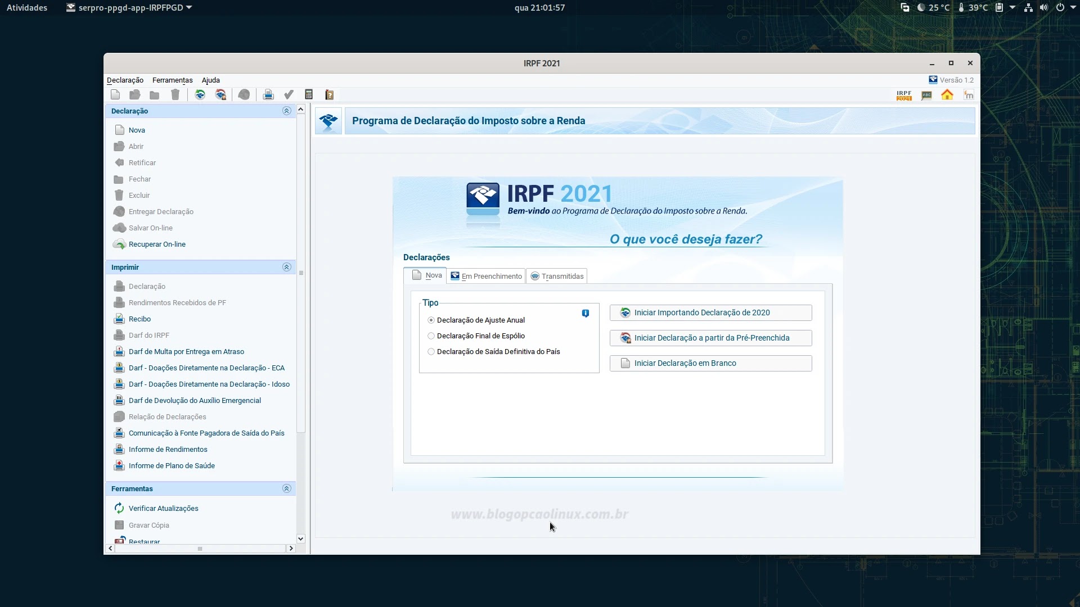
Task: Switch to the Em Preenchimento tab
Action: click(x=487, y=276)
